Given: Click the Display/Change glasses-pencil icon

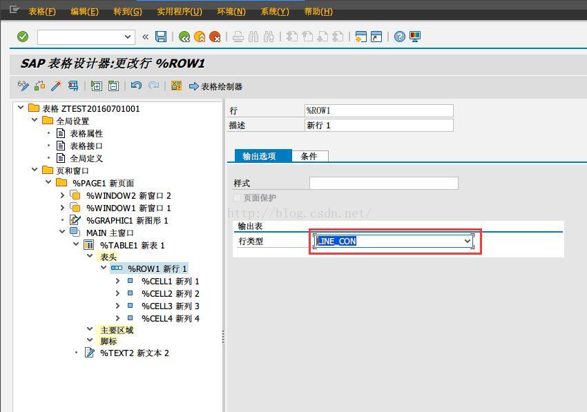Looking at the screenshot, I should 23,86.
